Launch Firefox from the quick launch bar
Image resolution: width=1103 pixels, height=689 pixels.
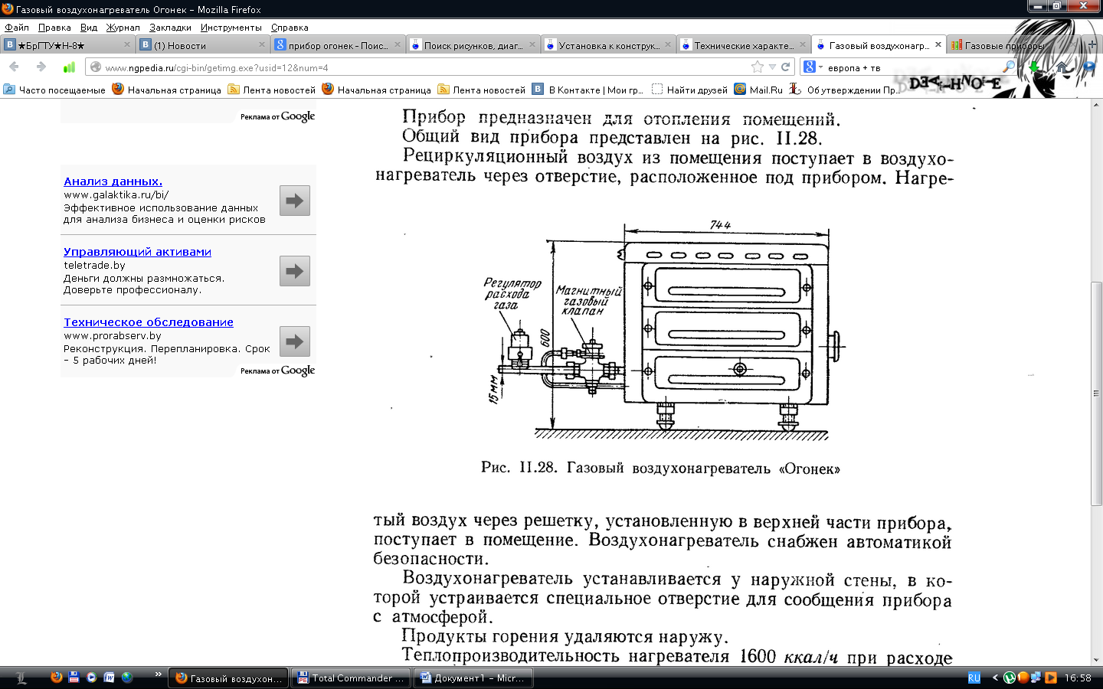click(56, 678)
